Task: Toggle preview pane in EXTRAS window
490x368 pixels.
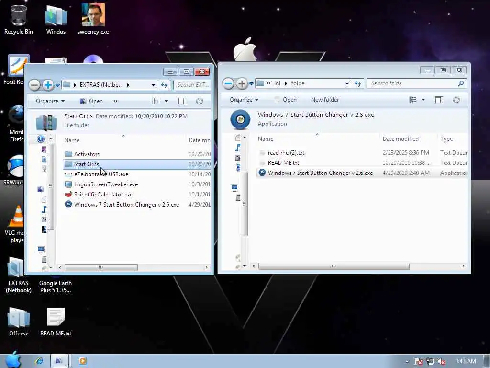Action: tap(182, 101)
